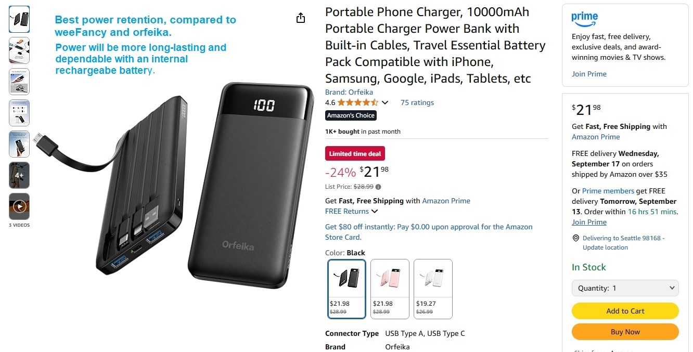
Task: Choose the white color swatch at $19.27
Action: point(433,289)
